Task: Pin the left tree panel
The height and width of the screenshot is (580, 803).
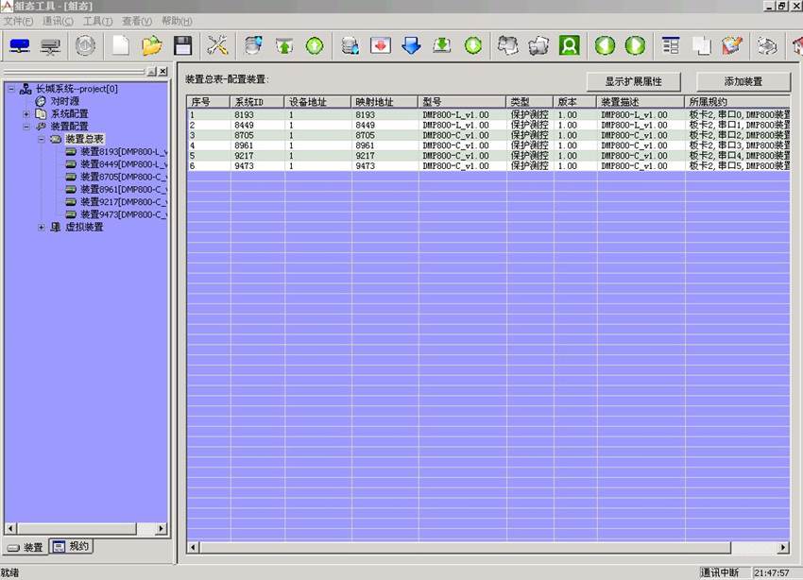Action: 152,72
